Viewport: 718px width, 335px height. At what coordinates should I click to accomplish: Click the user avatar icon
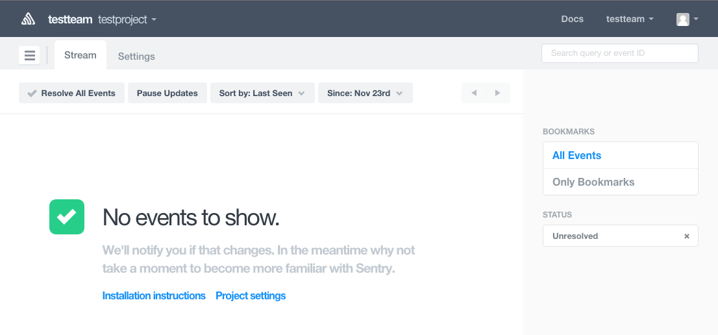click(683, 19)
